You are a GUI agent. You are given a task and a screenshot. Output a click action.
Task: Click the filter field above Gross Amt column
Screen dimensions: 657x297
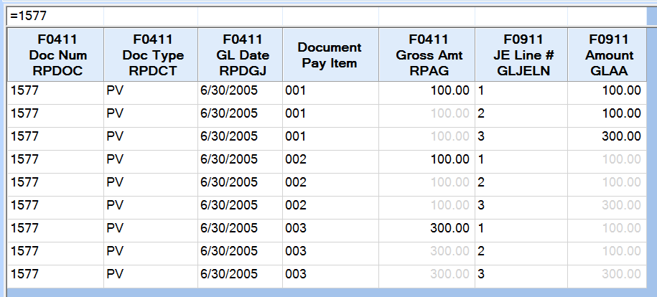[x=427, y=15]
